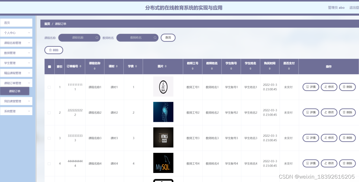
Task: Click the 教师姓名2 cell
Action: (x=212, y=113)
